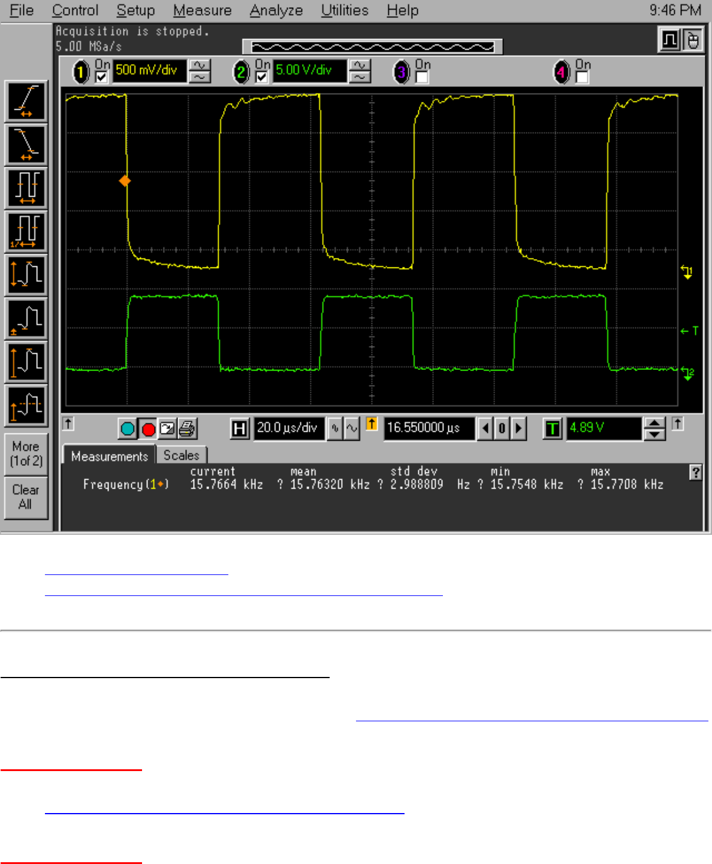Click the H horizontal setup button
712x864 pixels.
tap(240, 428)
